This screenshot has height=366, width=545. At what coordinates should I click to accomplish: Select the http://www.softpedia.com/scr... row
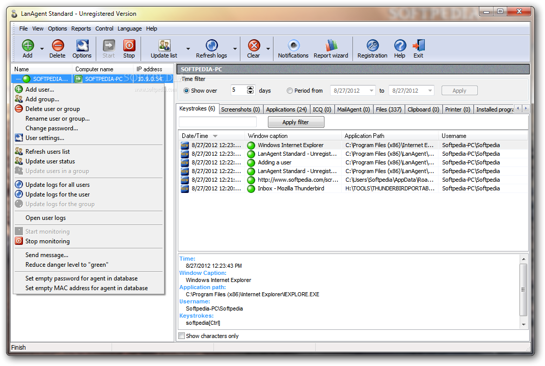tap(353, 180)
